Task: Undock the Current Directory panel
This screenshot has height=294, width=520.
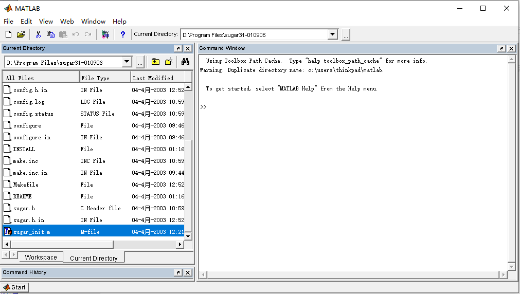Action: [x=178, y=48]
